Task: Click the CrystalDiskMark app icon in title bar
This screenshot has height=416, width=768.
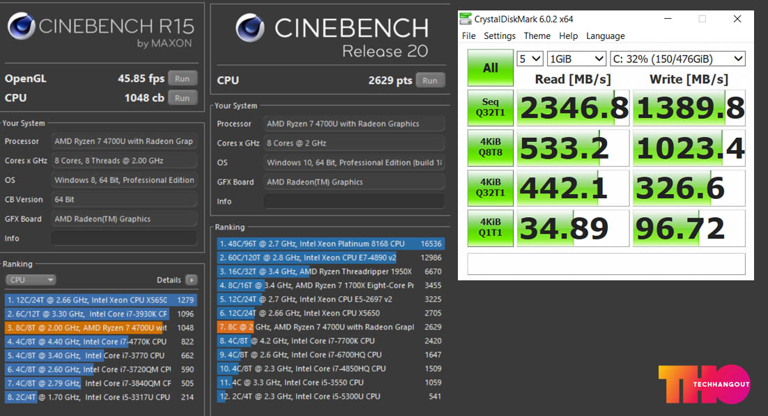Action: point(465,19)
